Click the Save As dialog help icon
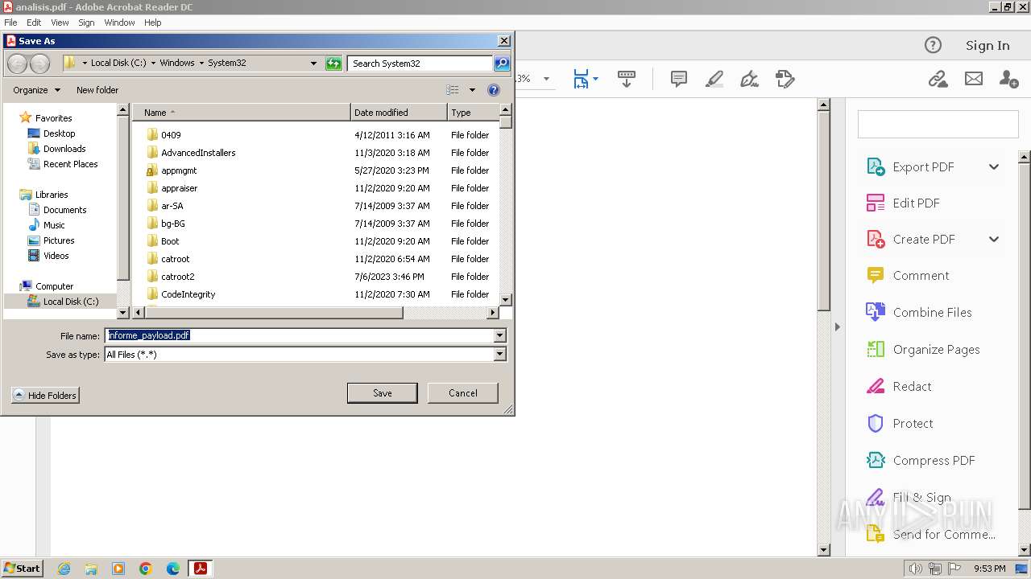1031x579 pixels. pyautogui.click(x=494, y=90)
